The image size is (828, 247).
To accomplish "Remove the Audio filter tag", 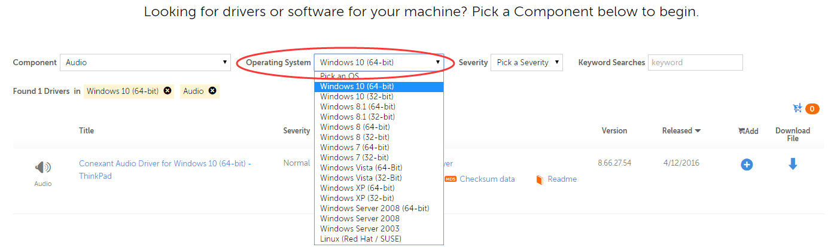I will pyautogui.click(x=212, y=91).
